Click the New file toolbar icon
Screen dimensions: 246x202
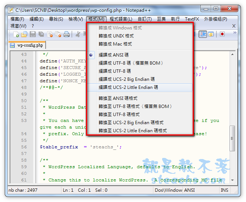pyautogui.click(x=16, y=34)
